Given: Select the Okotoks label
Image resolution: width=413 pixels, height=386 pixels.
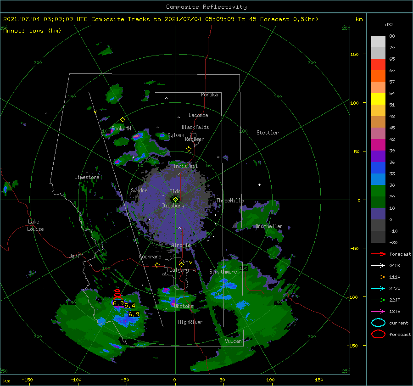Looking at the screenshot, I should (184, 306).
